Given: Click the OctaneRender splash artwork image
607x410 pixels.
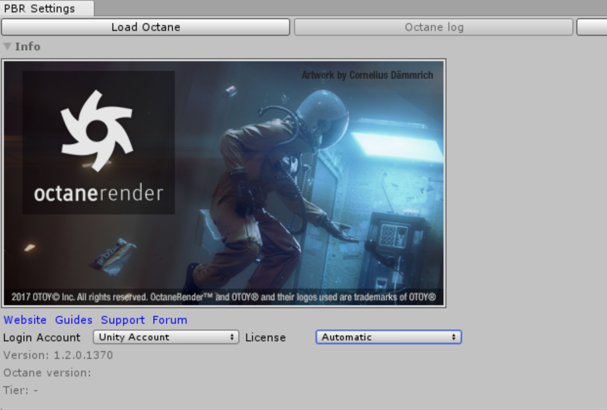Looking at the screenshot, I should pos(224,184).
